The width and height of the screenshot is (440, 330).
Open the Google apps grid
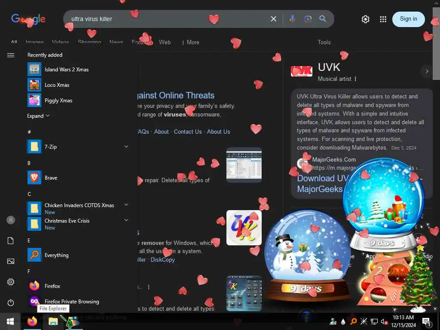click(x=383, y=19)
